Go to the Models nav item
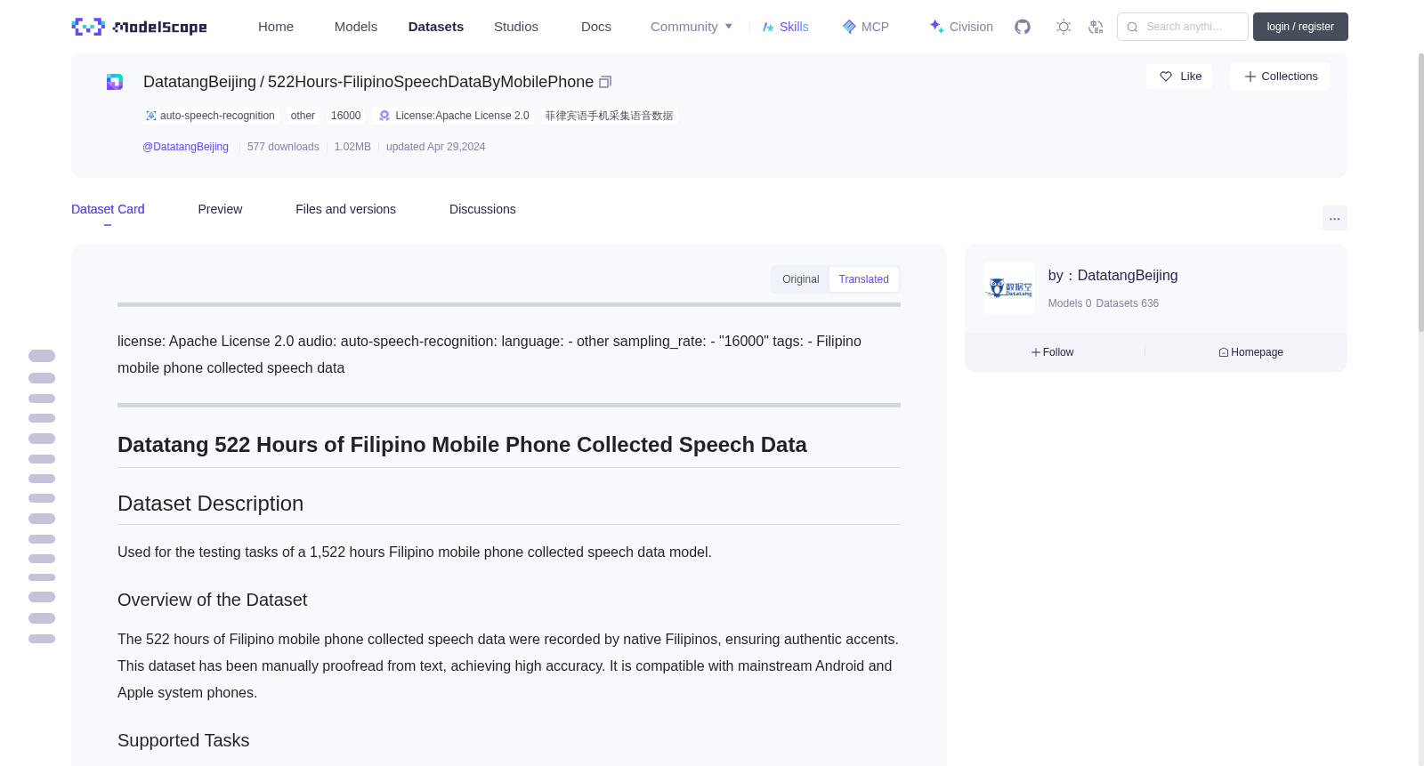 [x=356, y=27]
